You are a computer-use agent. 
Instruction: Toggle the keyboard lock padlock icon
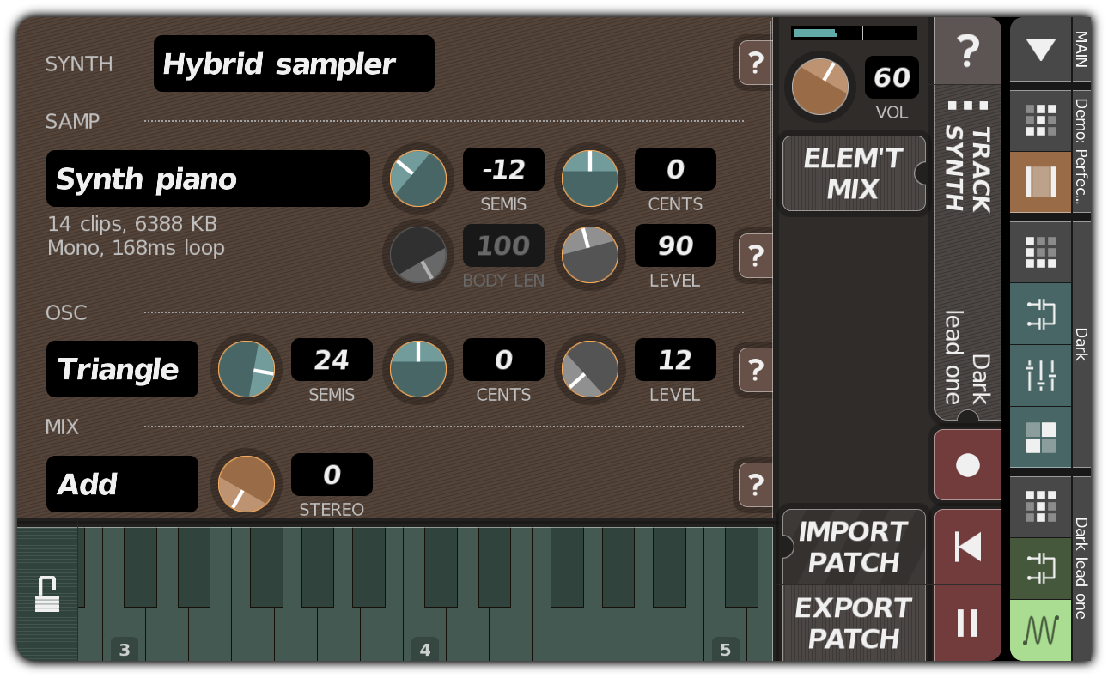[x=48, y=592]
